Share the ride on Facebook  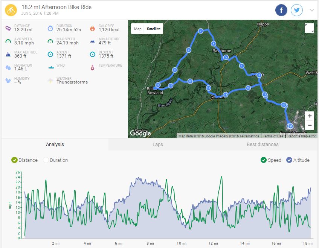click(x=281, y=10)
